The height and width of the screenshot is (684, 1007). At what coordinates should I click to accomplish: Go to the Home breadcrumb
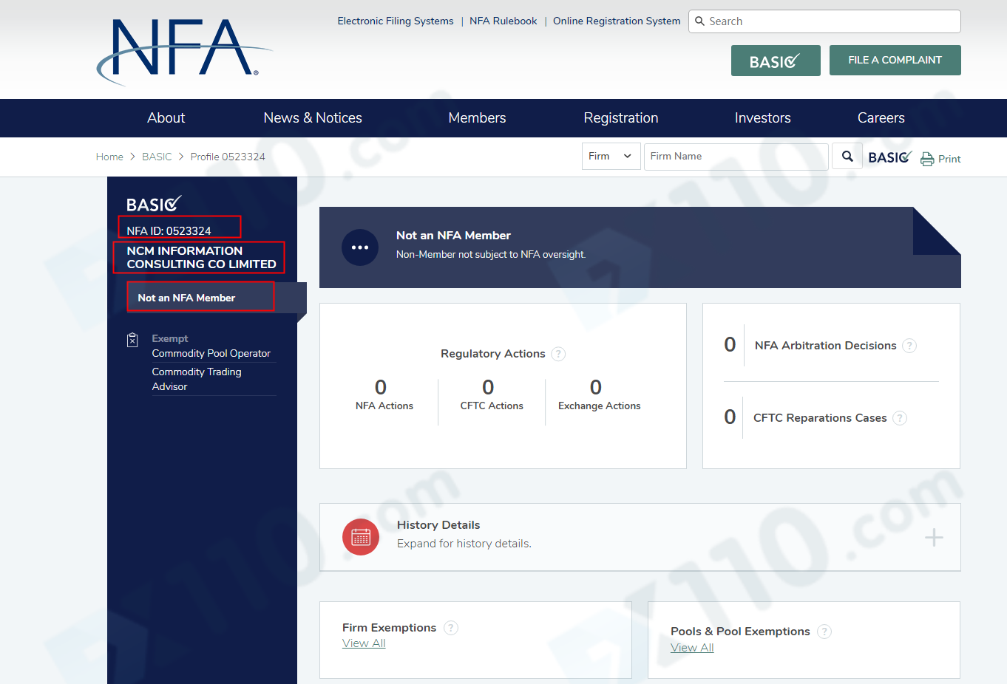tap(109, 157)
